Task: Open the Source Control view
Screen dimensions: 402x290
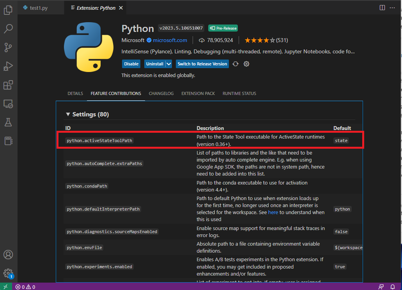Action: tap(8, 47)
